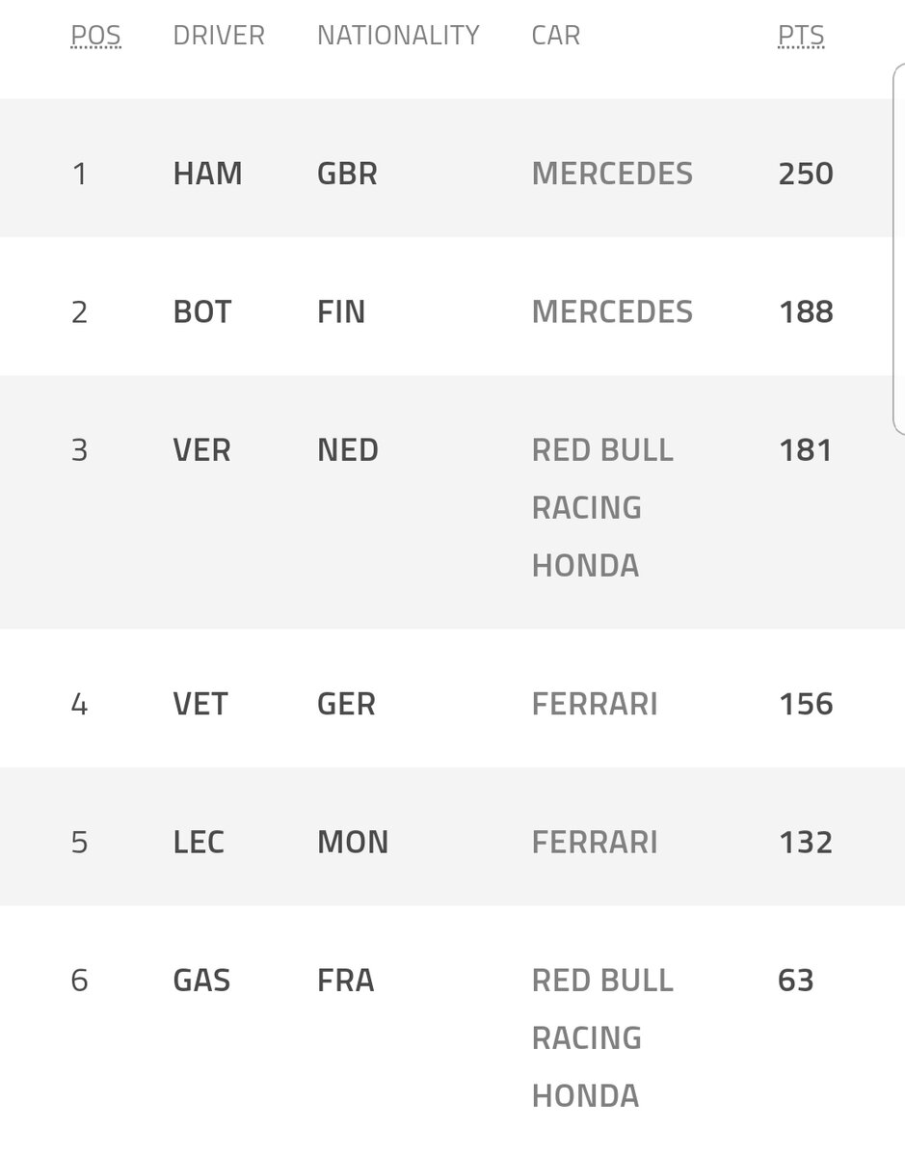Screen dimensions: 905x1157
Task: Open driver GAS entry
Action: pos(201,981)
